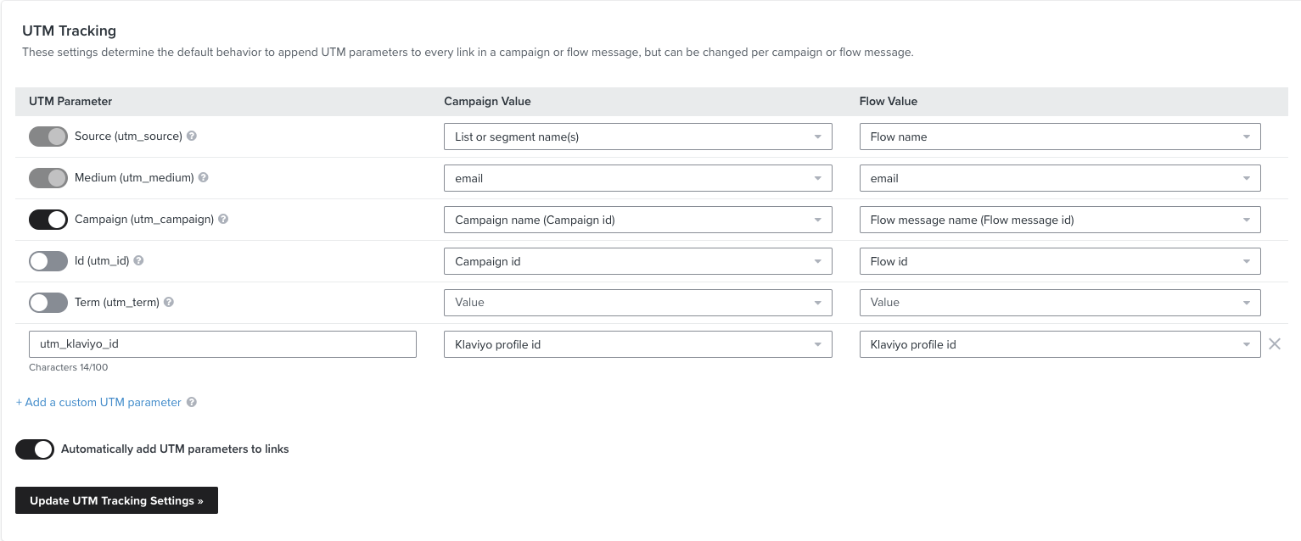This screenshot has width=1301, height=541.
Task: Open the Campaign id dropdown in the Id row
Action: click(x=637, y=261)
